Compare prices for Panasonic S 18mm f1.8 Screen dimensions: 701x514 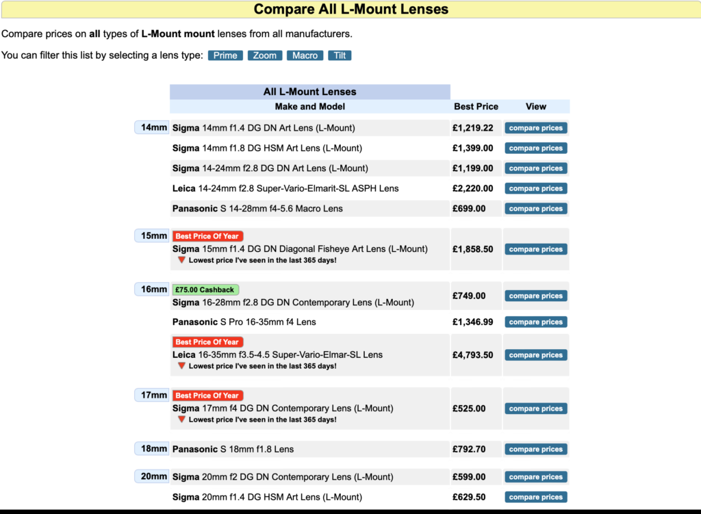pyautogui.click(x=536, y=449)
